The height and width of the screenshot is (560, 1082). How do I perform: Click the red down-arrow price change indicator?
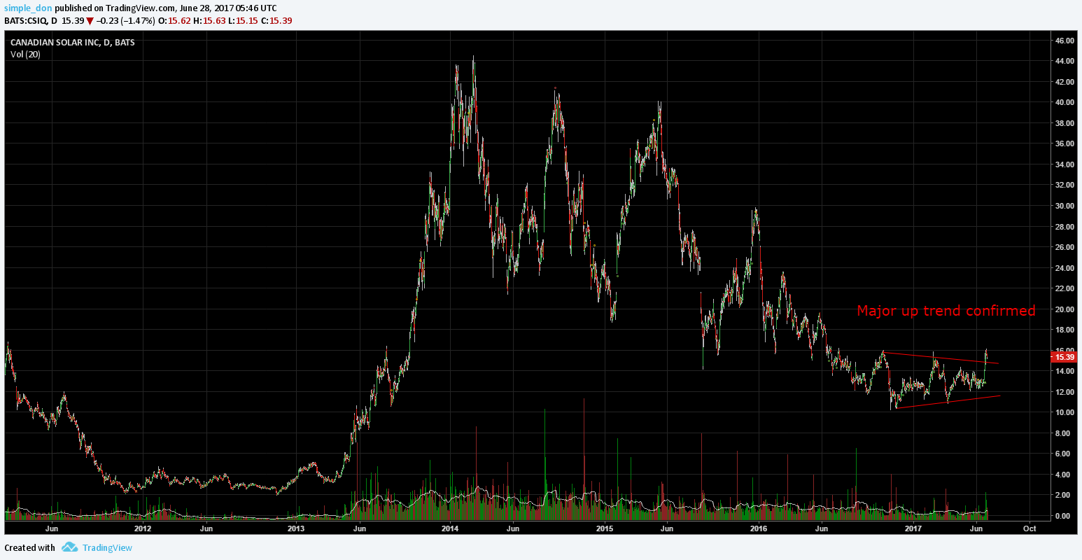[x=90, y=21]
